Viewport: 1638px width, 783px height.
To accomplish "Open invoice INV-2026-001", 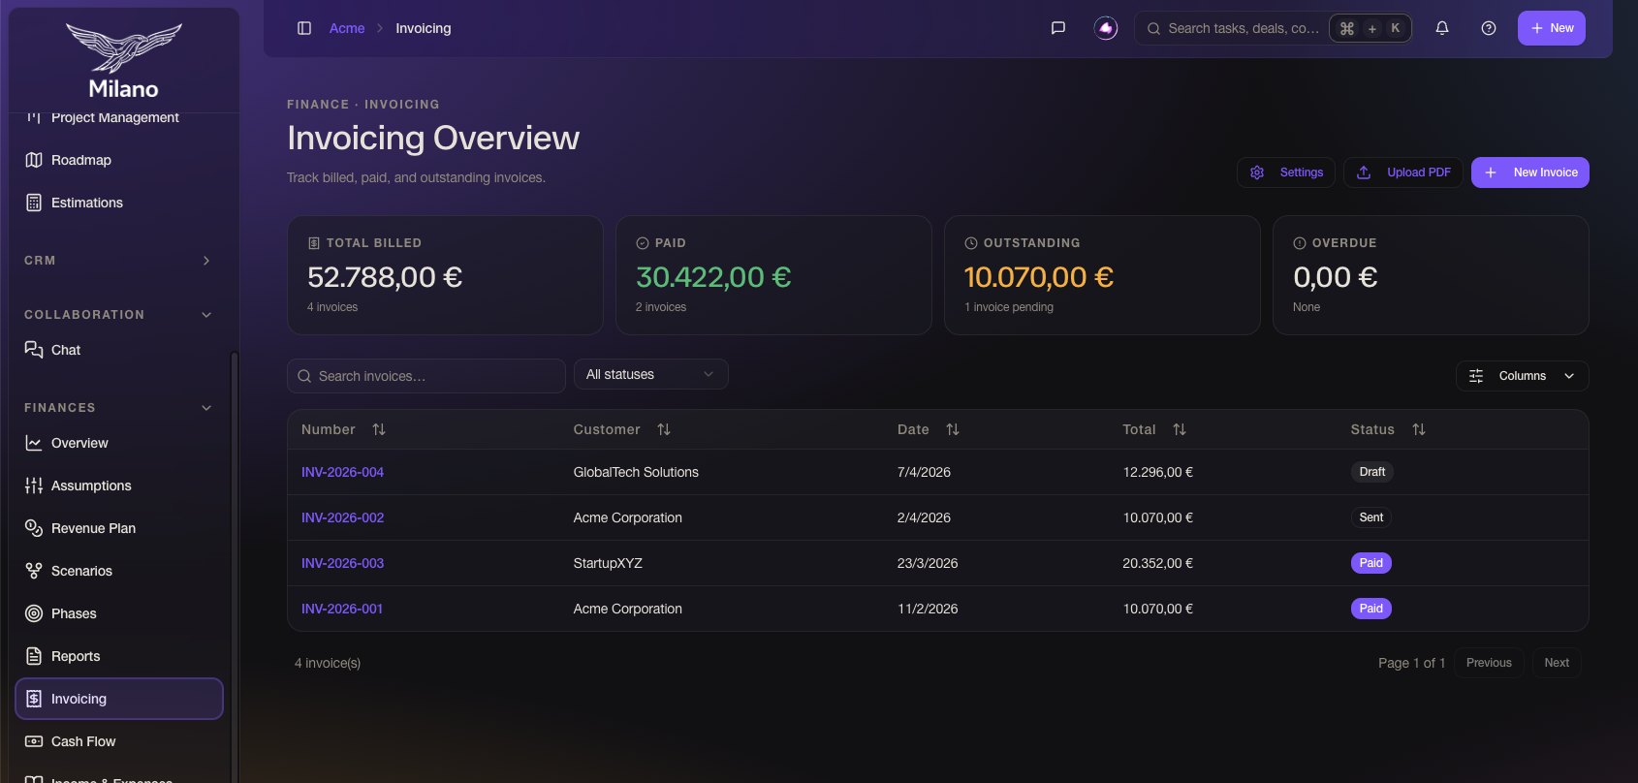I will coord(342,609).
